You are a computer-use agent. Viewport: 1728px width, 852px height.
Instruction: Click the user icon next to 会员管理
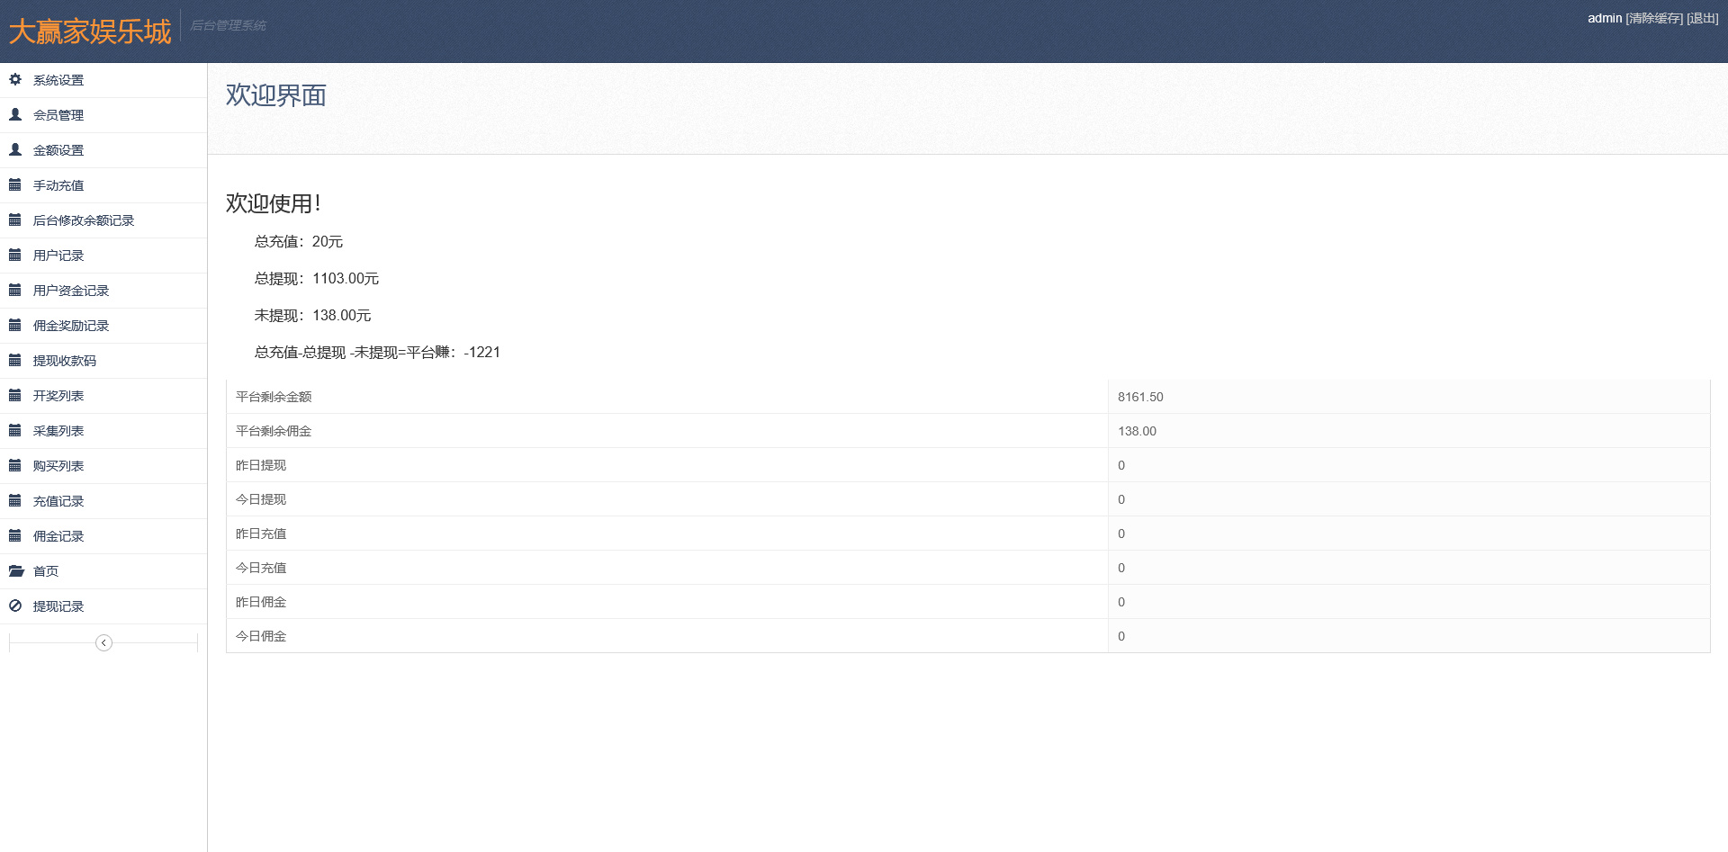pos(15,115)
